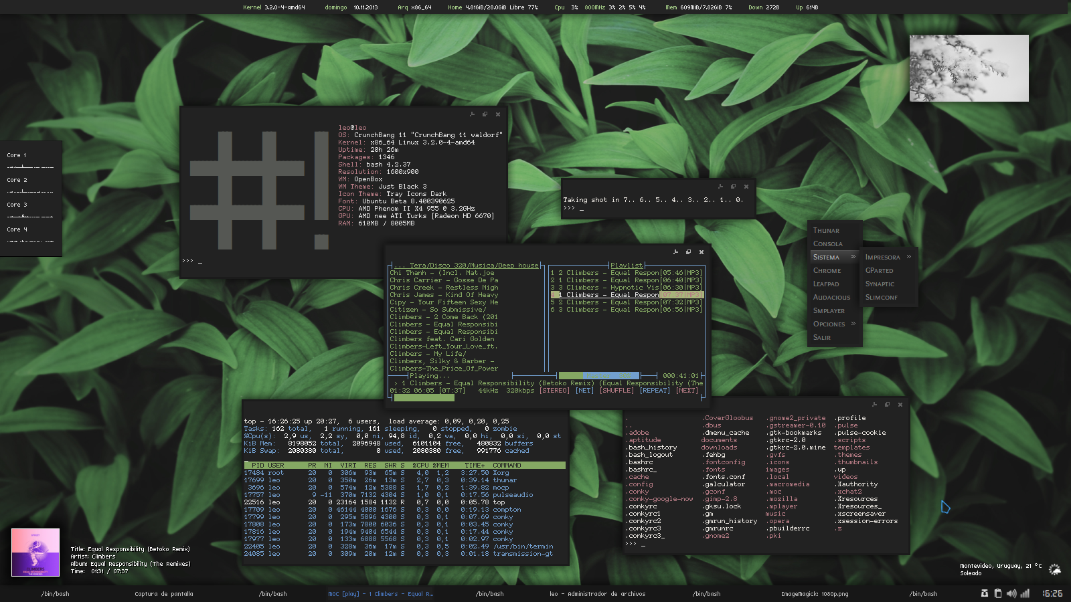
Task: Iconify the home directory listing terminal
Action: point(874,405)
